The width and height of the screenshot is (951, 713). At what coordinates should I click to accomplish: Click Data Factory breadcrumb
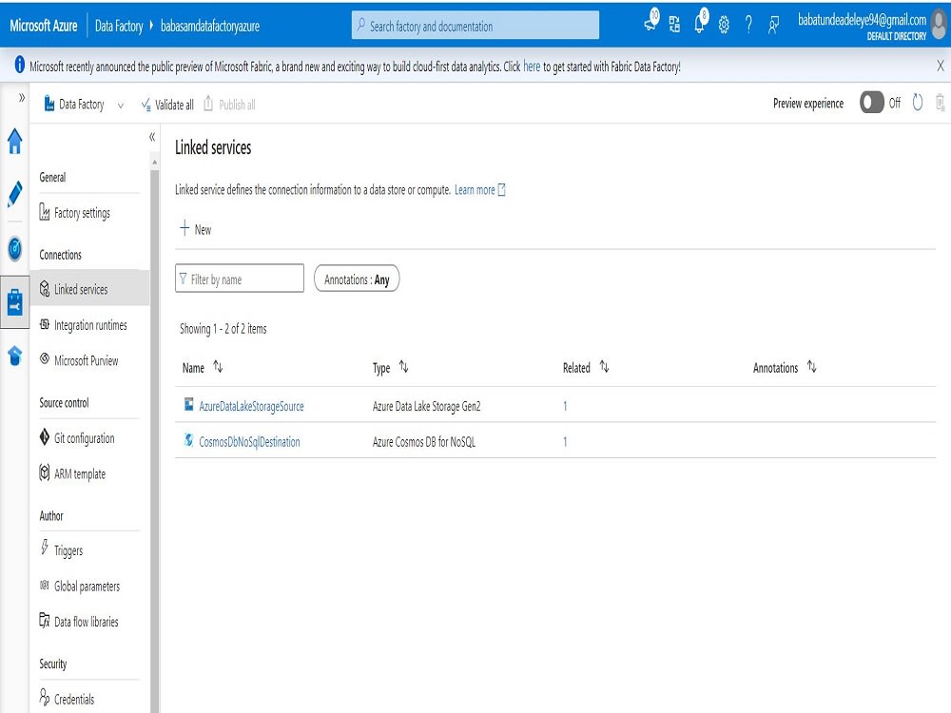pyautogui.click(x=119, y=26)
